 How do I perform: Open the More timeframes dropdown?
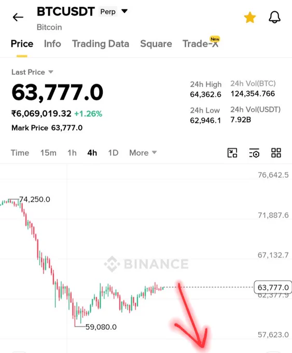pyautogui.click(x=143, y=153)
